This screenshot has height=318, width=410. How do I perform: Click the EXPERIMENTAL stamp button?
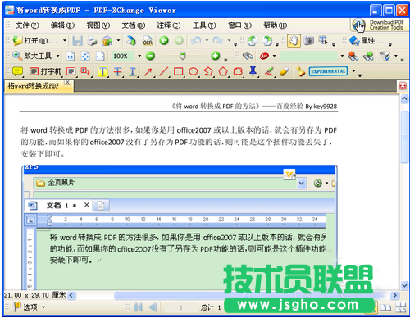[x=328, y=71]
